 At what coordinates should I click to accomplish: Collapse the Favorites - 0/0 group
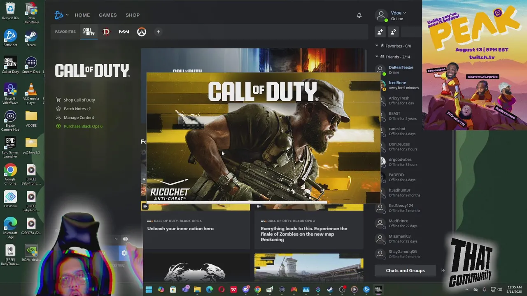tap(393, 46)
